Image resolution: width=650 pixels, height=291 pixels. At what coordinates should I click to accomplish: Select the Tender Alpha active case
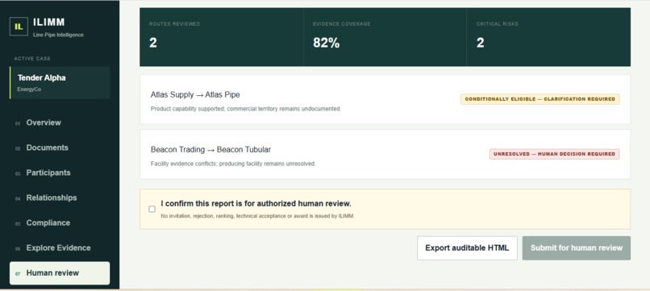(x=60, y=82)
